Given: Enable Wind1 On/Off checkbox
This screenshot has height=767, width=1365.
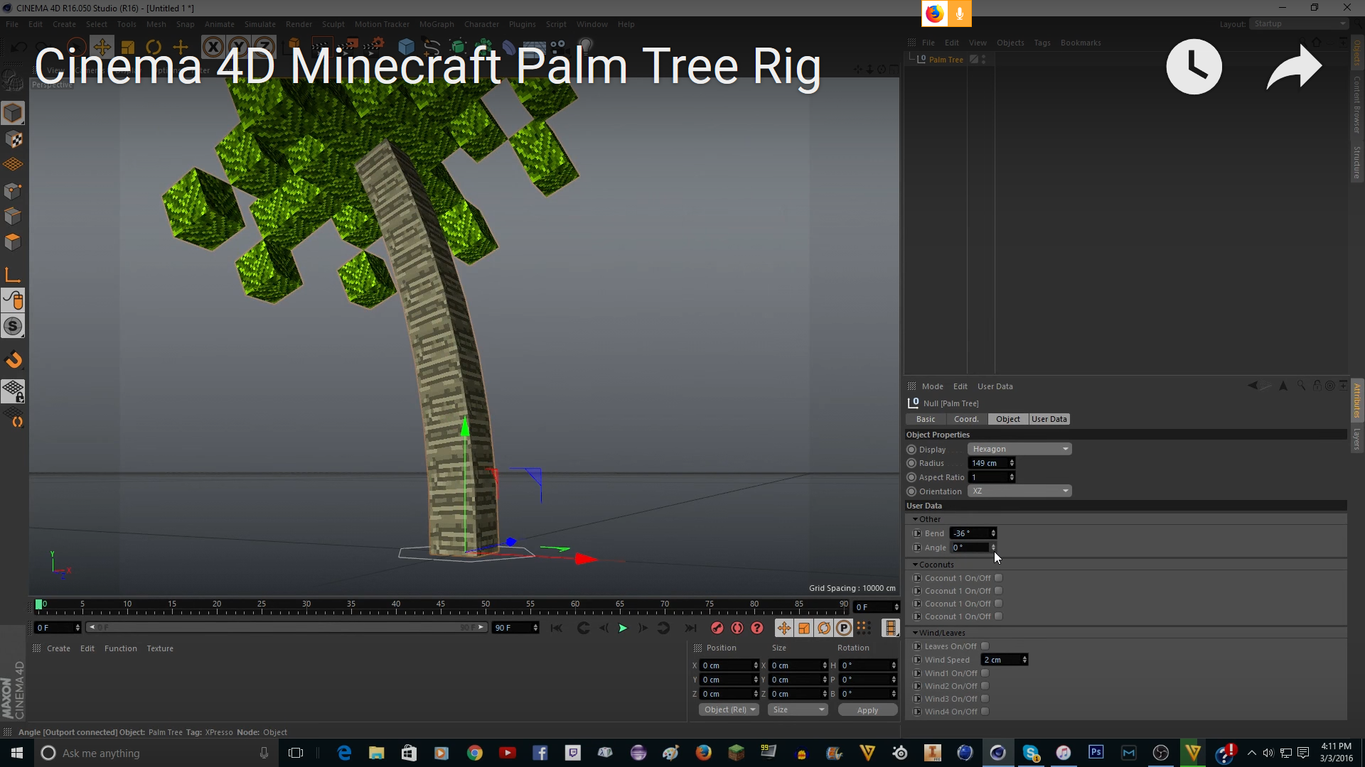Looking at the screenshot, I should click(985, 673).
